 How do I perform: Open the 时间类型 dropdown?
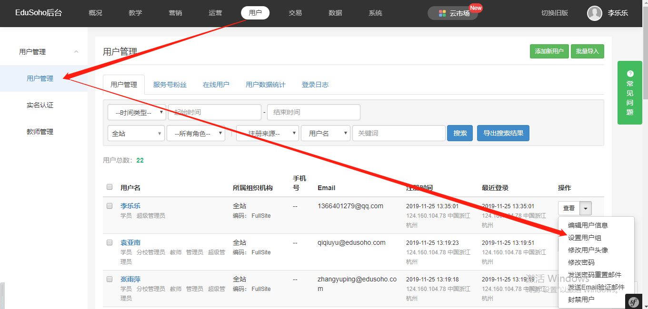pos(137,113)
